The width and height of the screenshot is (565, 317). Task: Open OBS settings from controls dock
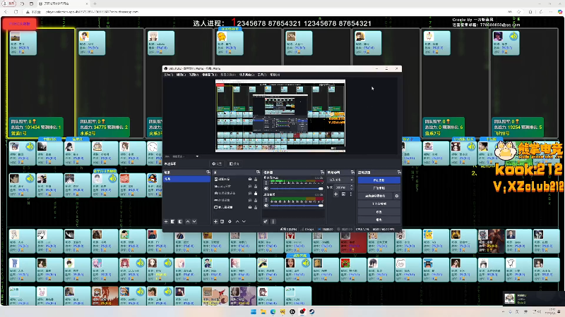pos(379,212)
